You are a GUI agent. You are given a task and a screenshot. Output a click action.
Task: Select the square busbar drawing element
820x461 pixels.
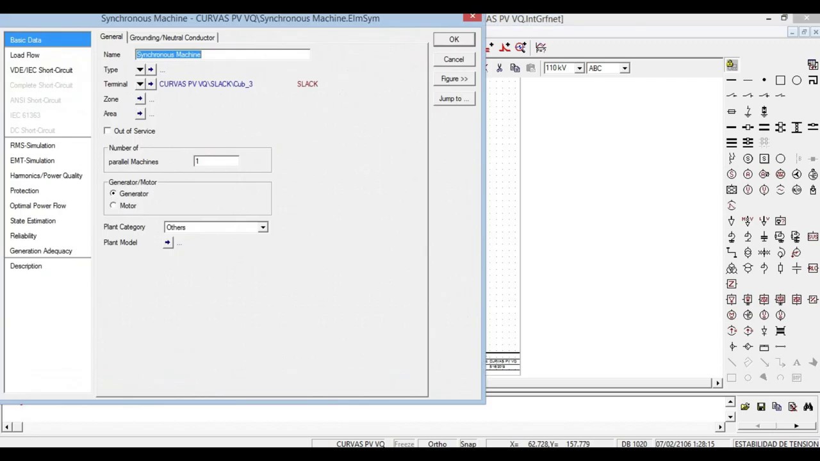[x=780, y=80]
